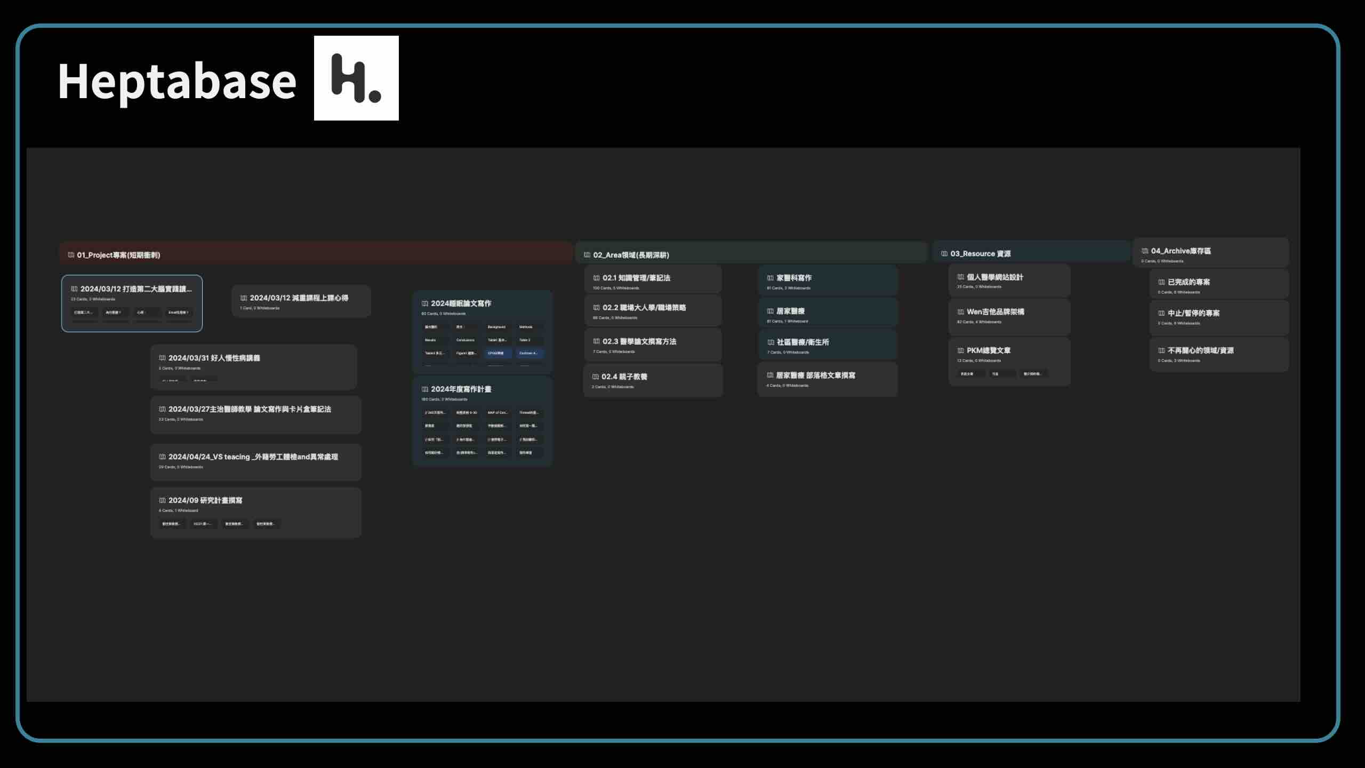Click whiteboard icon beside 01_Project專案 header
1365x768 pixels.
(x=71, y=255)
